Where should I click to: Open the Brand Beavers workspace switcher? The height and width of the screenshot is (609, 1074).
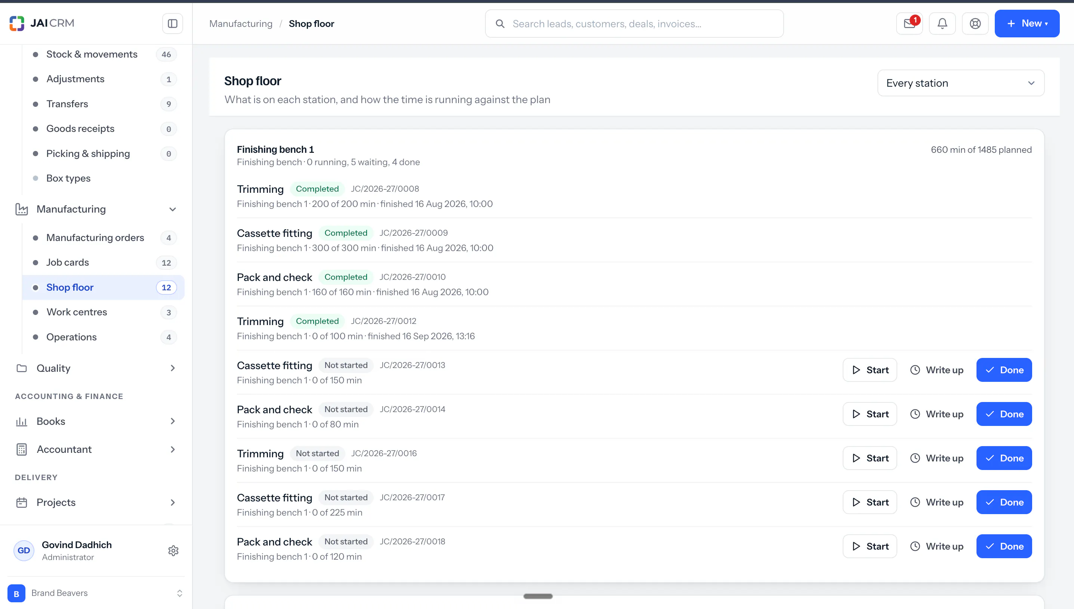point(96,593)
